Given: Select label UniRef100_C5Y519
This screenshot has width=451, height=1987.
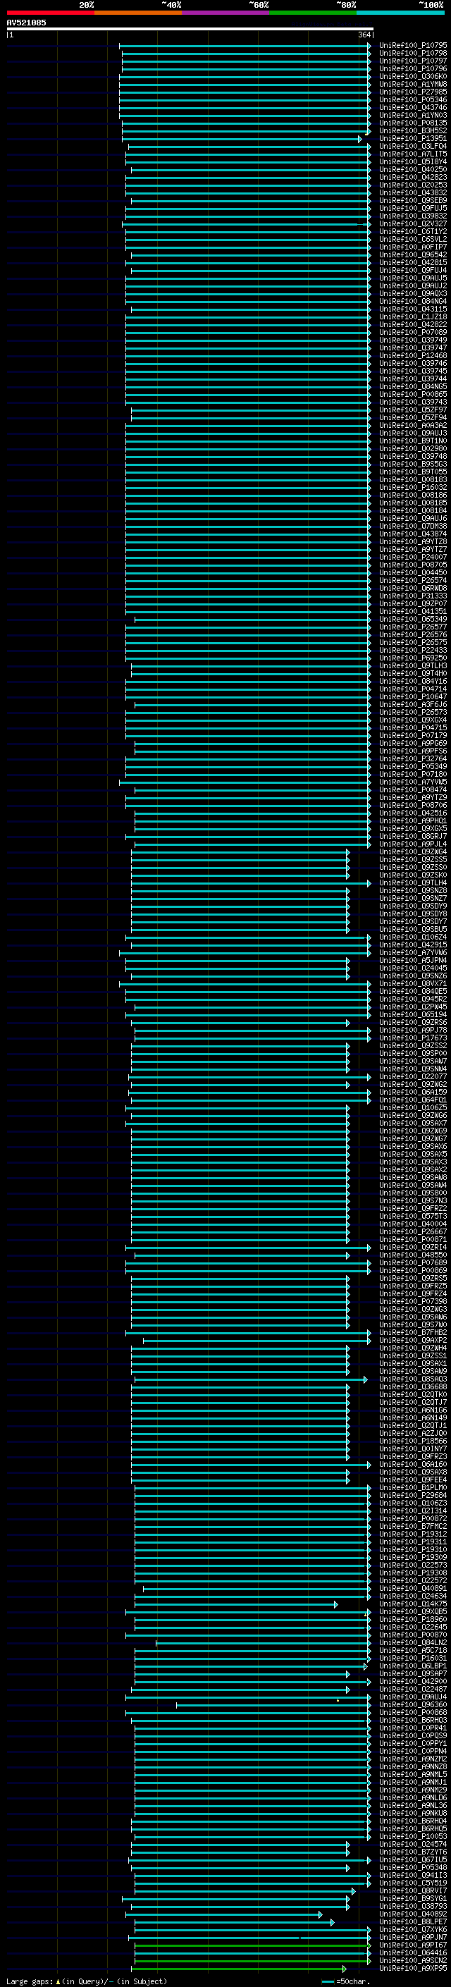Looking at the screenshot, I should 412,1882.
